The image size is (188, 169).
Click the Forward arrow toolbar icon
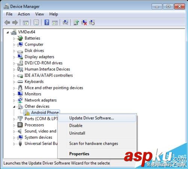point(15,23)
